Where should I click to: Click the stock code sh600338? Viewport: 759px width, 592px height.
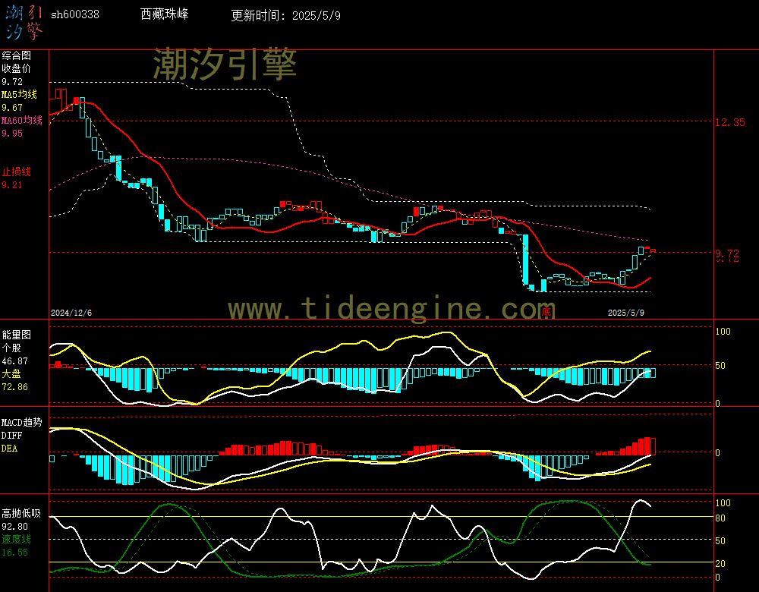[x=75, y=14]
